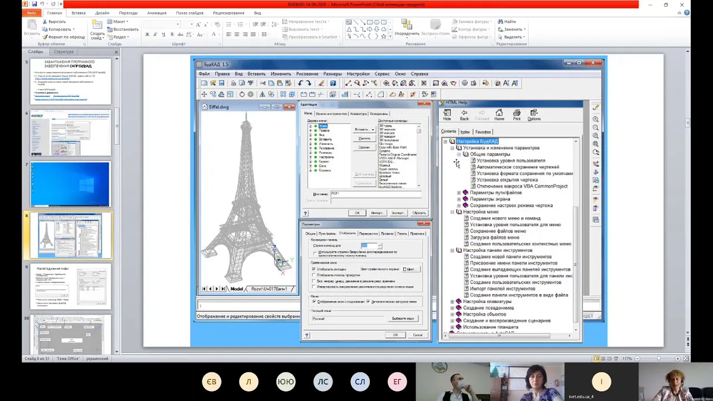This screenshot has height=401, width=713.
Task: Cut selection with Вырезать
Action: (54, 22)
